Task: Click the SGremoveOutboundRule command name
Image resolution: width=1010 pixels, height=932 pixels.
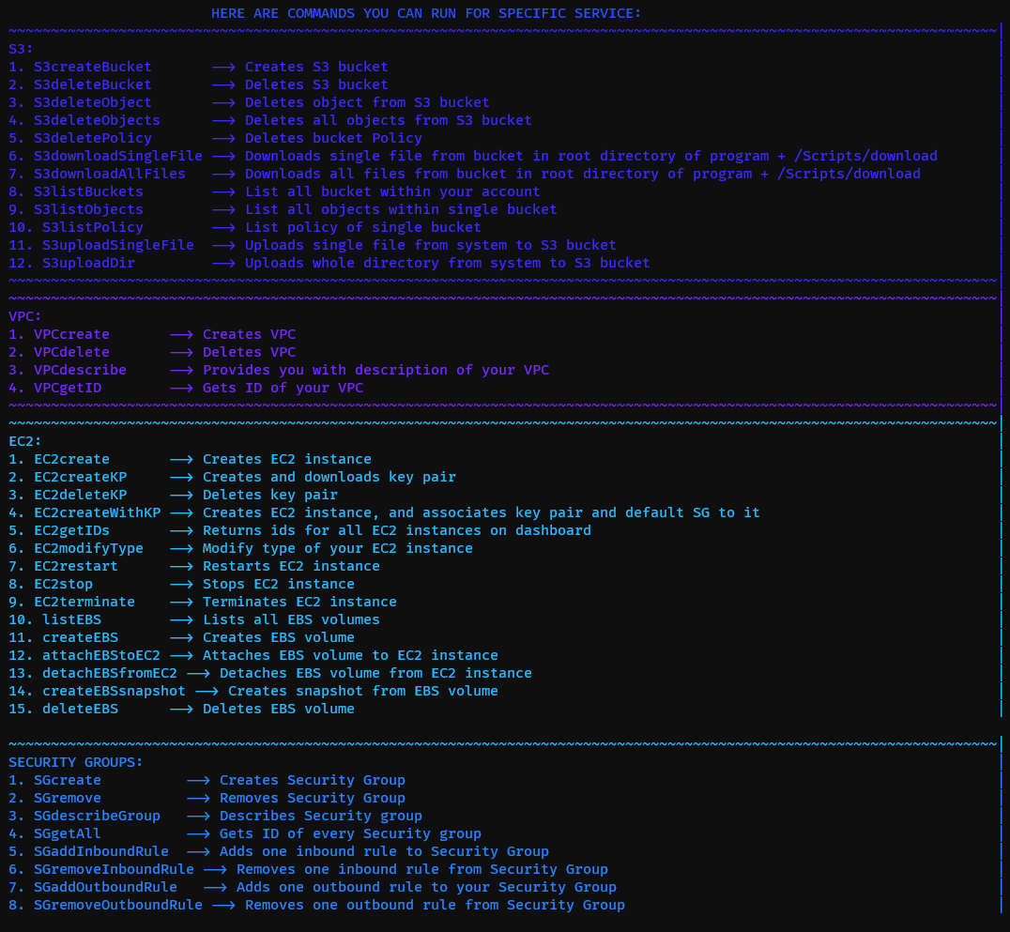Action: [x=117, y=905]
